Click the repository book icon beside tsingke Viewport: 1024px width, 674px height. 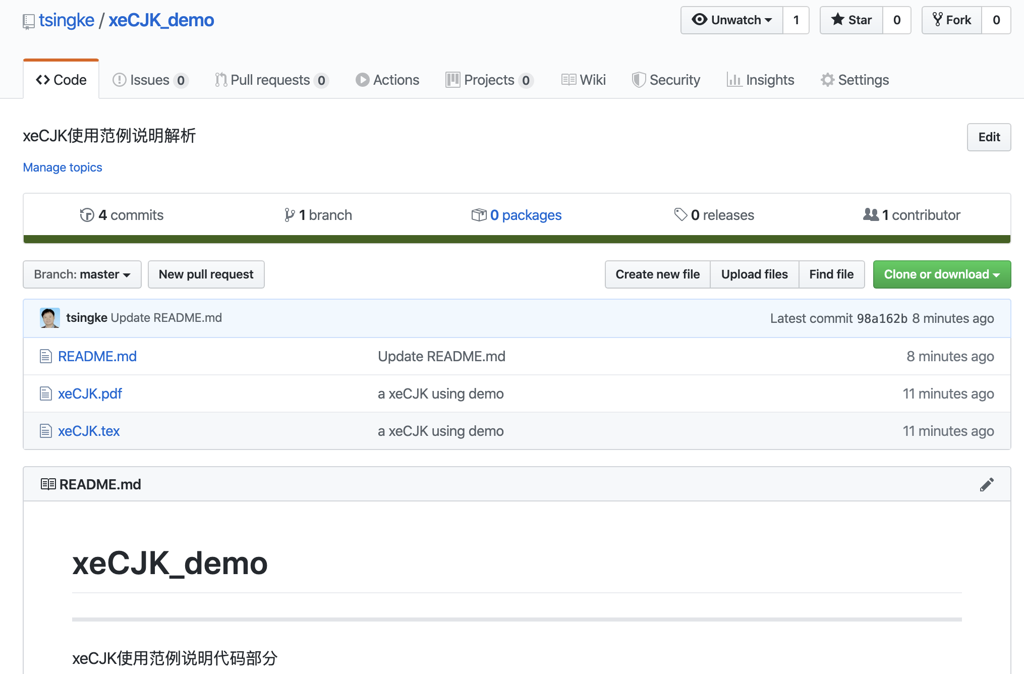(29, 21)
